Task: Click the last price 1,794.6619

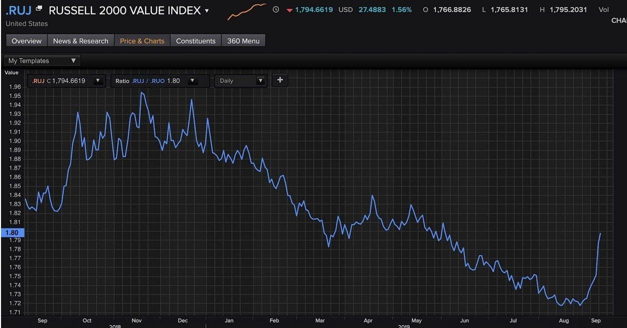Action: (314, 10)
